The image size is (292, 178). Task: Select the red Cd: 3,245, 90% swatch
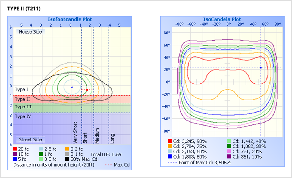(x=170, y=141)
